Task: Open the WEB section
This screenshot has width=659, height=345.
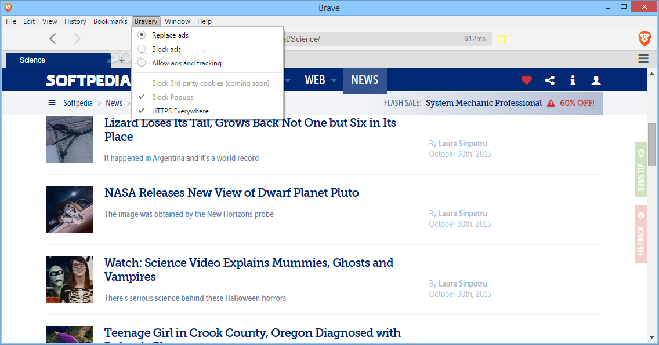Action: click(315, 80)
